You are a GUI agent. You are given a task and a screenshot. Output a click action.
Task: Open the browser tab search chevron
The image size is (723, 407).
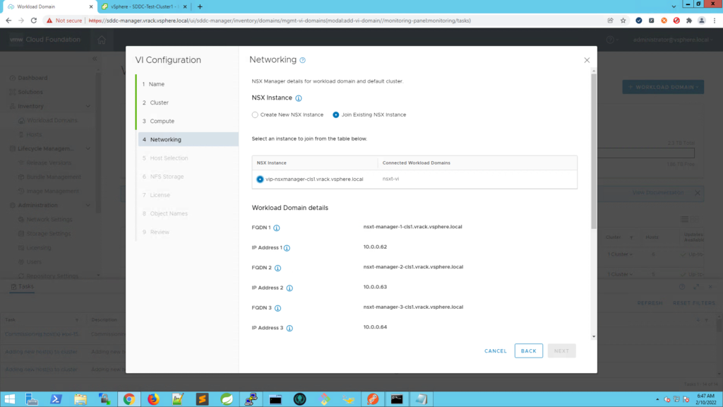click(x=674, y=6)
